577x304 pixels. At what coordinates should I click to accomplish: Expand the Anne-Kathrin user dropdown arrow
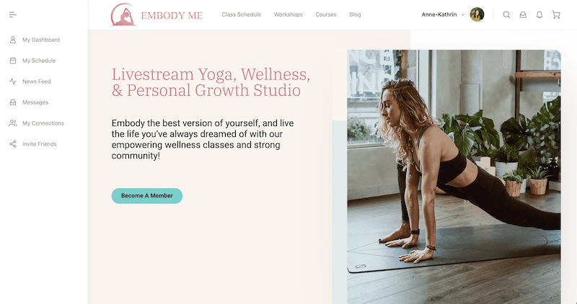click(x=463, y=14)
